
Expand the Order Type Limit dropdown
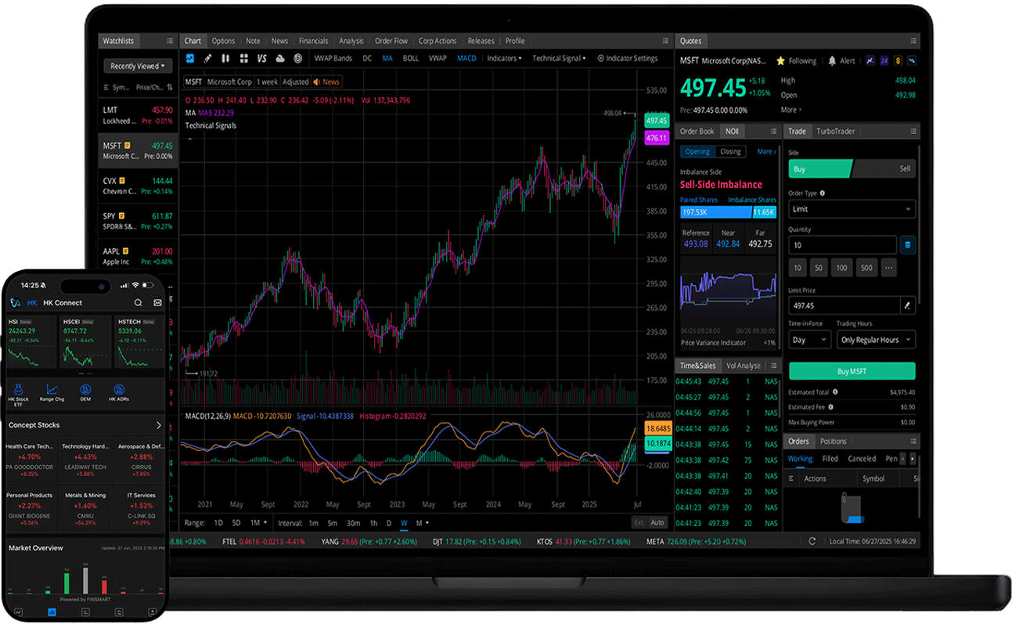(852, 209)
